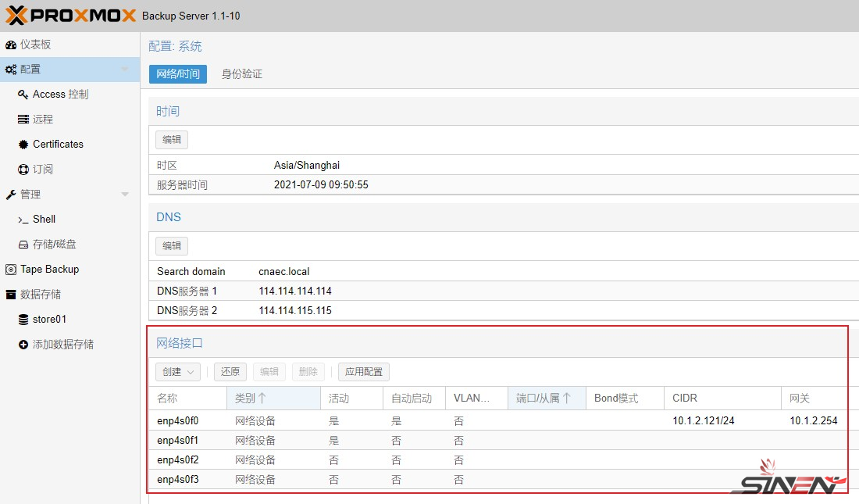Switch to the 网络/时间 tab
859x504 pixels.
[x=178, y=74]
